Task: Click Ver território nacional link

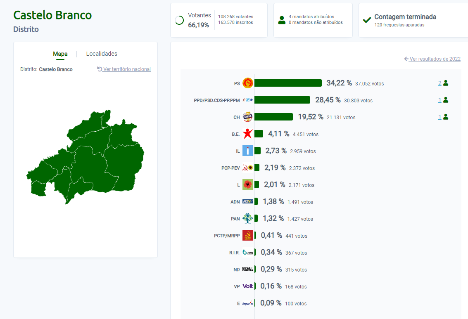Action: (127, 69)
